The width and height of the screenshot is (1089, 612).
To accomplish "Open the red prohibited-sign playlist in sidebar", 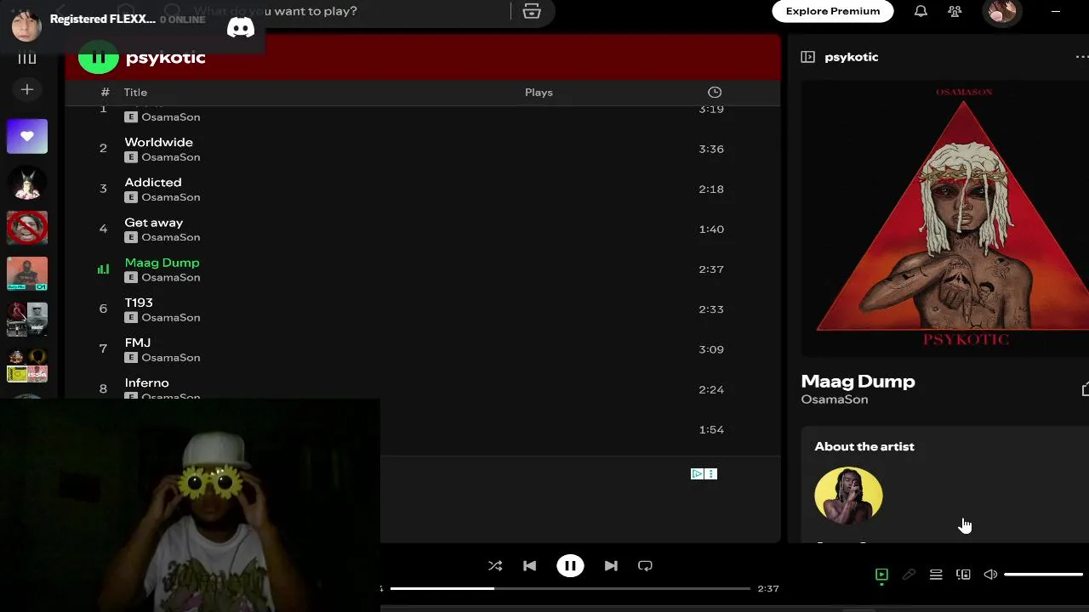I will pos(27,228).
